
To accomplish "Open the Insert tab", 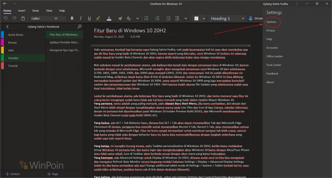I will pyautogui.click(x=22, y=11).
